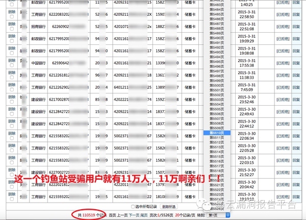
Task: Select 第5485页 in the dropdown list
Action: click(x=217, y=14)
